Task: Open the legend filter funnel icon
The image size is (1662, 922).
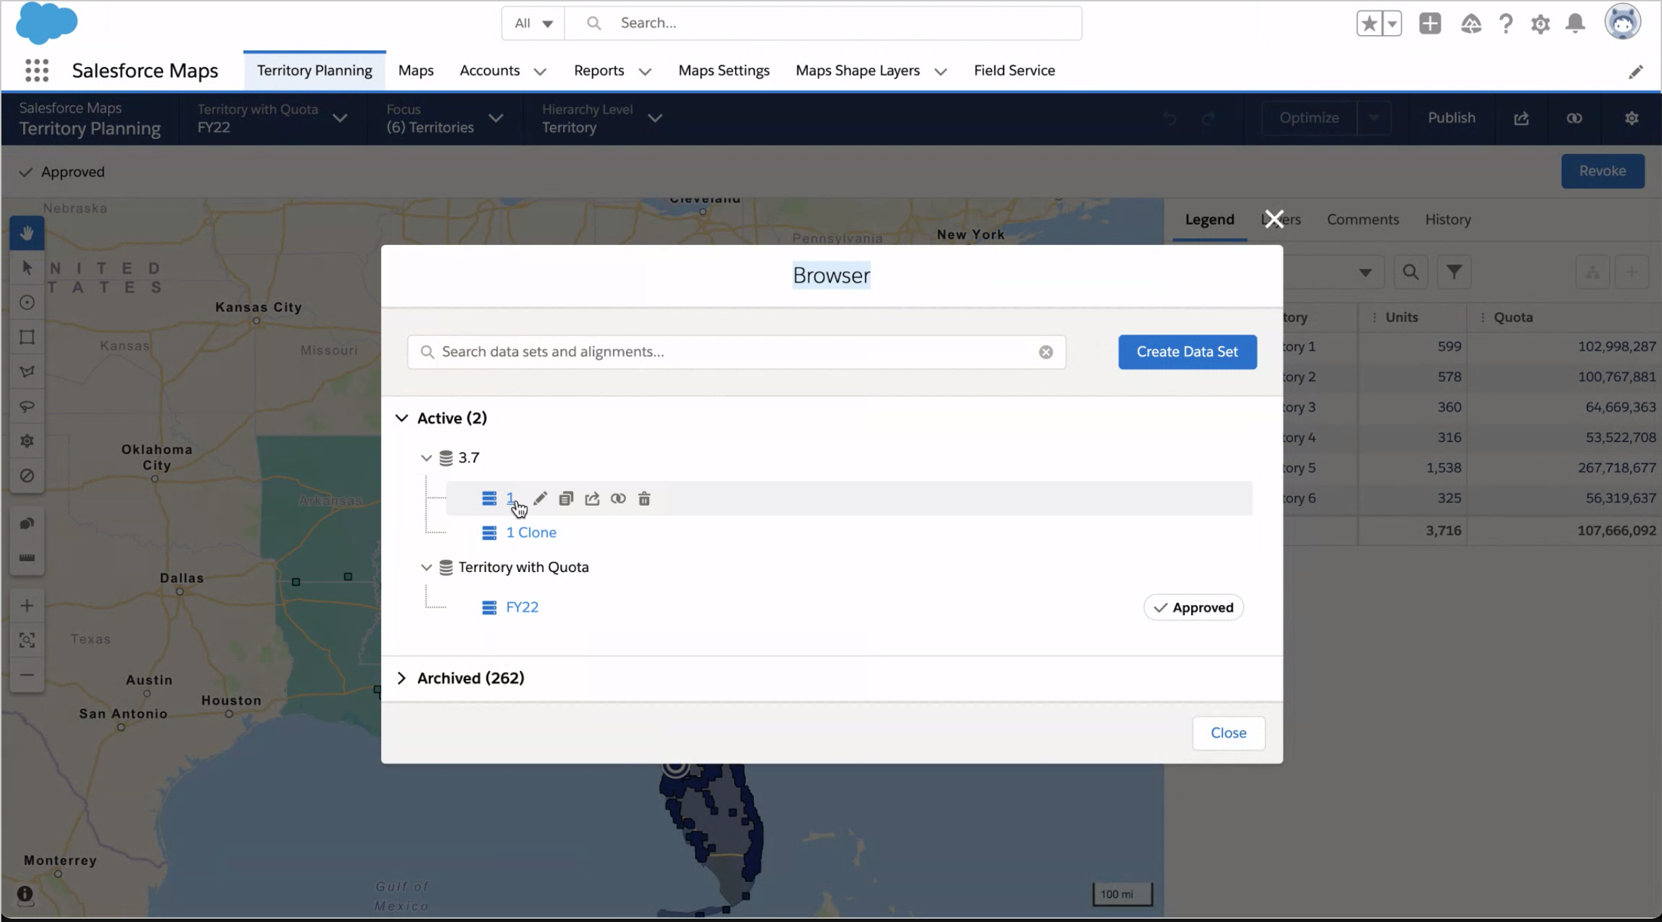Action: pos(1454,272)
